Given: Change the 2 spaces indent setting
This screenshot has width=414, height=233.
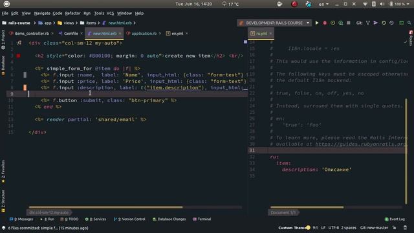Looking at the screenshot, I should coord(349,228).
